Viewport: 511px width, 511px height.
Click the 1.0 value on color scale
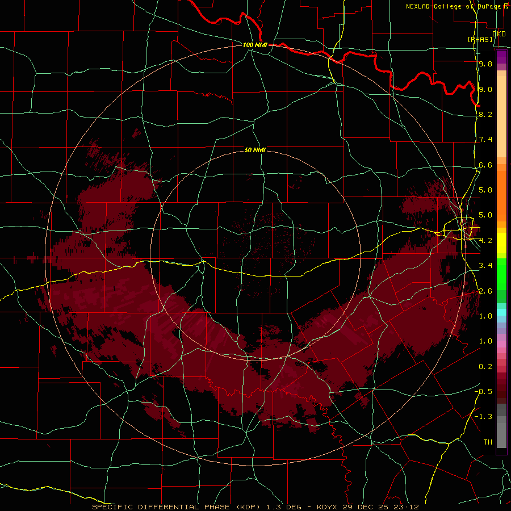tap(485, 341)
